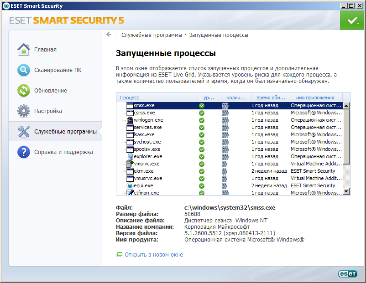Sort by the risk level column header
This screenshot has width=366, height=283.
[209, 98]
